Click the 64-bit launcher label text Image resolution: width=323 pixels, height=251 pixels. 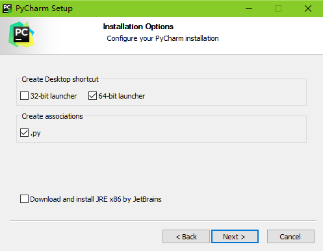122,96
